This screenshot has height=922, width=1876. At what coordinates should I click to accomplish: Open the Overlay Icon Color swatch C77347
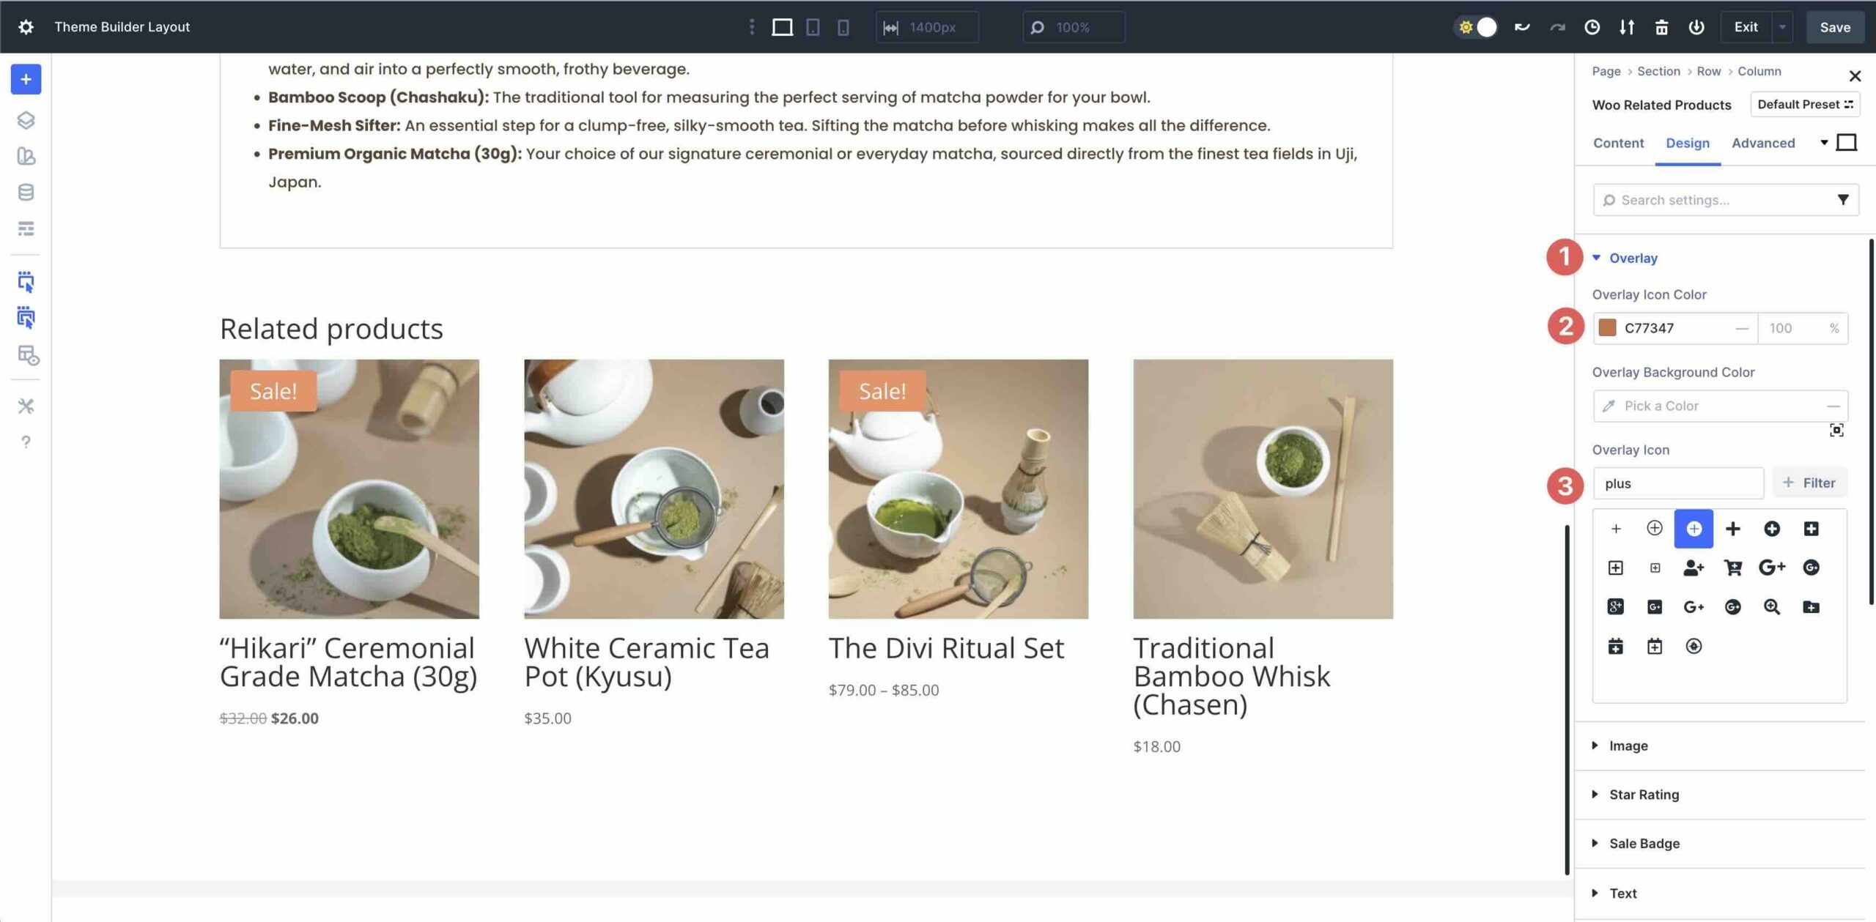coord(1607,328)
